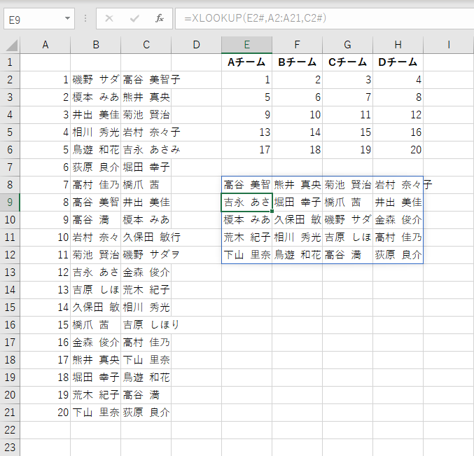Screen dimensions: 474x456
Task: Click cell G9 with 橋爪 茜
Action: [x=348, y=202]
